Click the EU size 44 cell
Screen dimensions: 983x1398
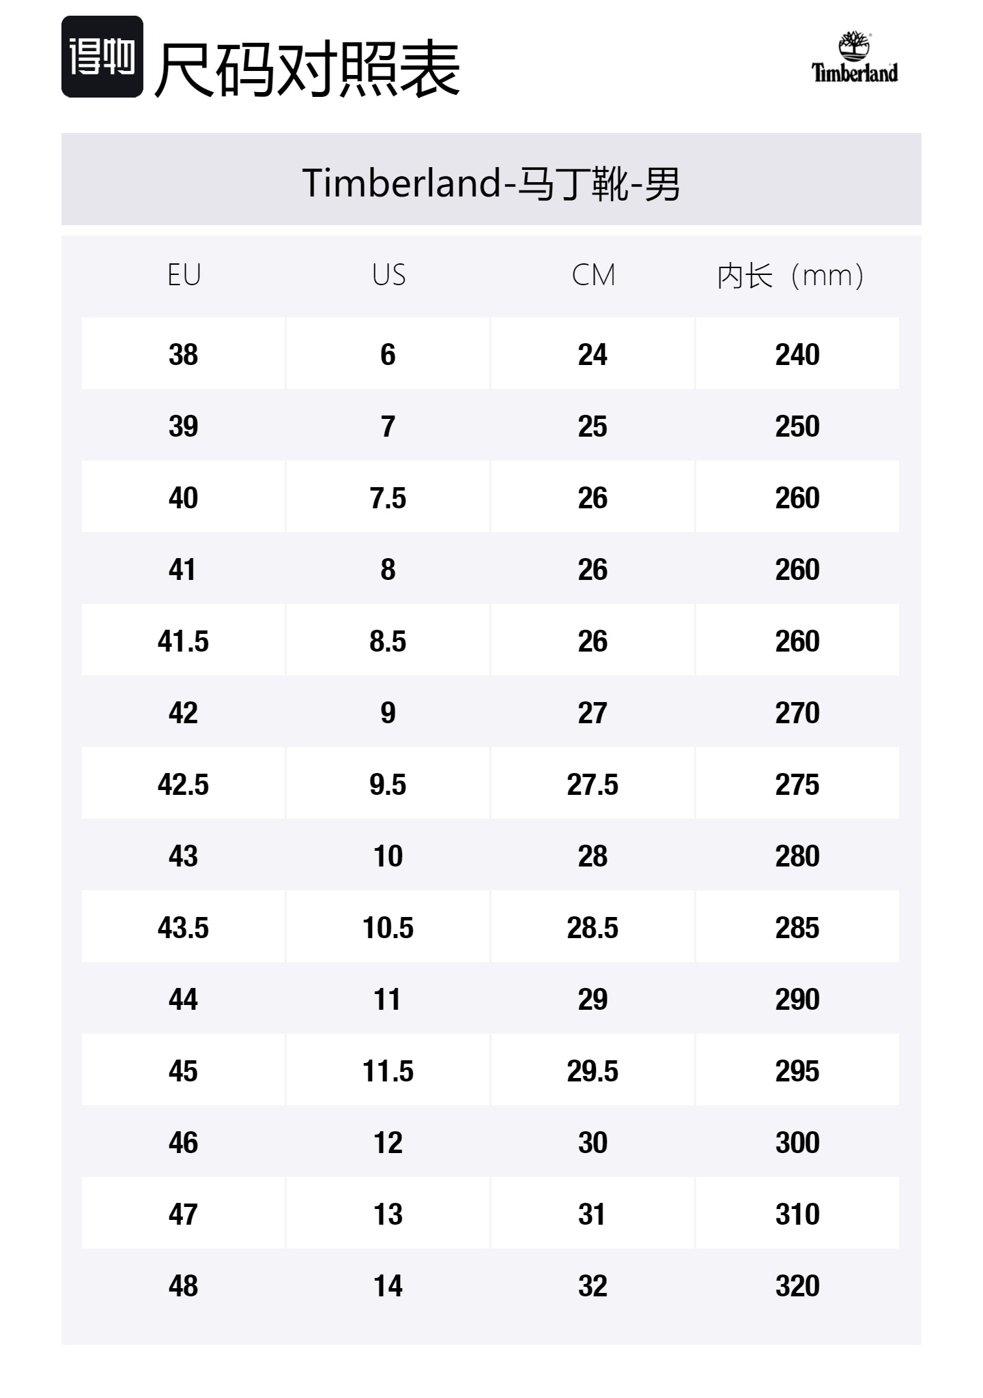(184, 1000)
